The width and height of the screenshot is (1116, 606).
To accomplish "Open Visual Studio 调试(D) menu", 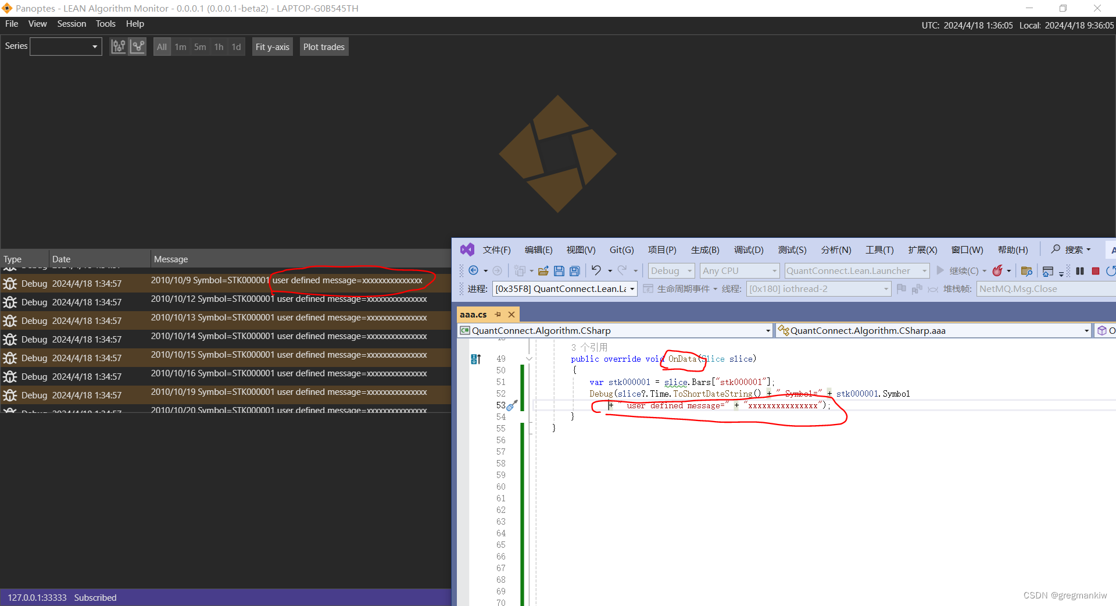I will pyautogui.click(x=749, y=250).
